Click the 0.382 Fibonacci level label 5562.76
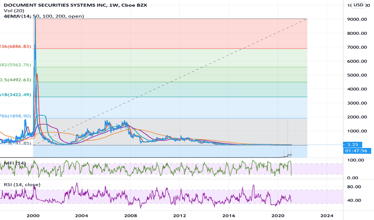The width and height of the screenshot is (374, 220). (16, 65)
